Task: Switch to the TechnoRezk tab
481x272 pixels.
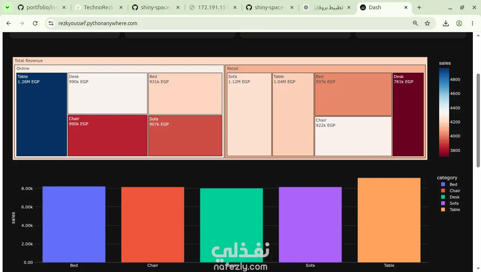Action: pyautogui.click(x=99, y=7)
